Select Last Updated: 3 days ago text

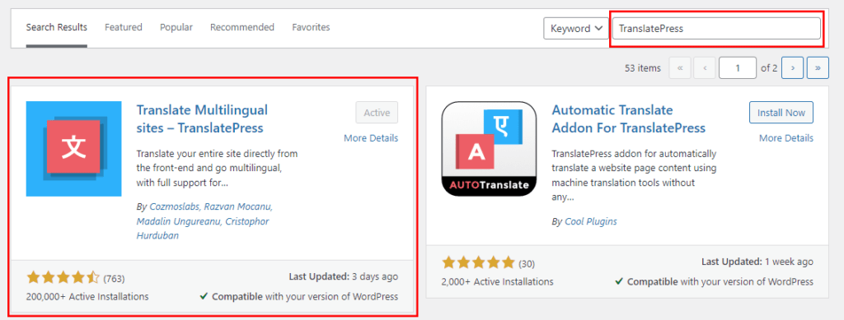click(x=344, y=276)
